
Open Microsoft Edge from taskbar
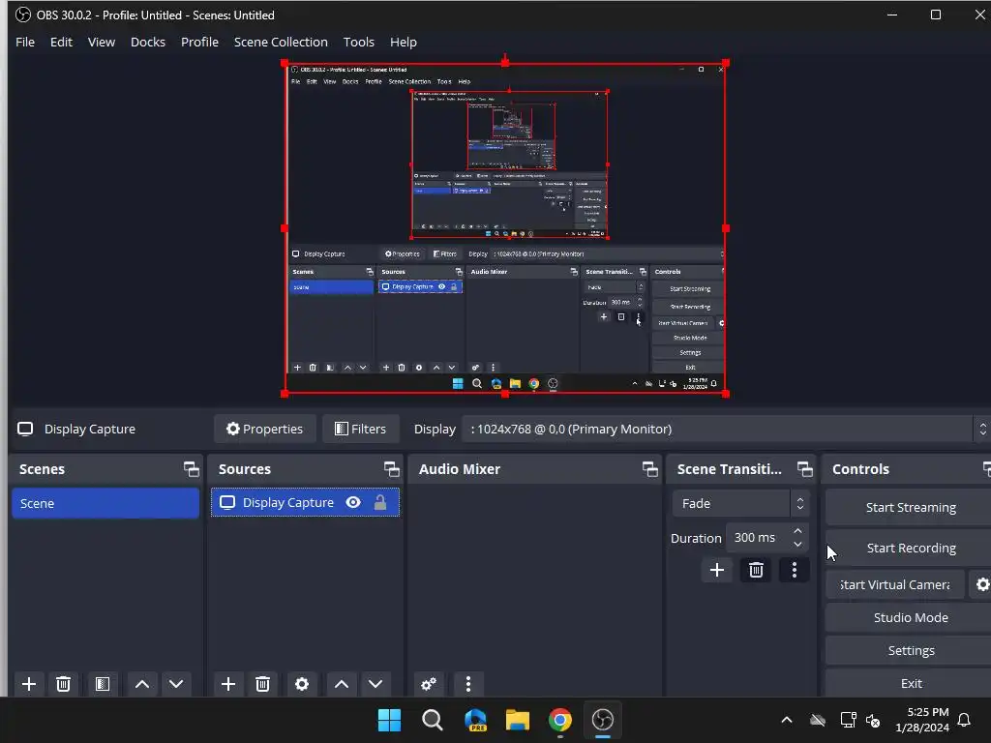coord(475,720)
